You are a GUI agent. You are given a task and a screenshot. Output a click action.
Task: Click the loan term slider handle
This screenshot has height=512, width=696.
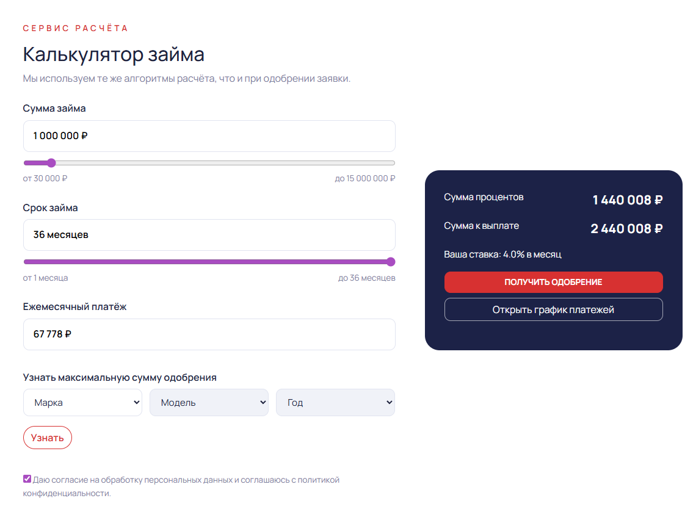pos(390,262)
